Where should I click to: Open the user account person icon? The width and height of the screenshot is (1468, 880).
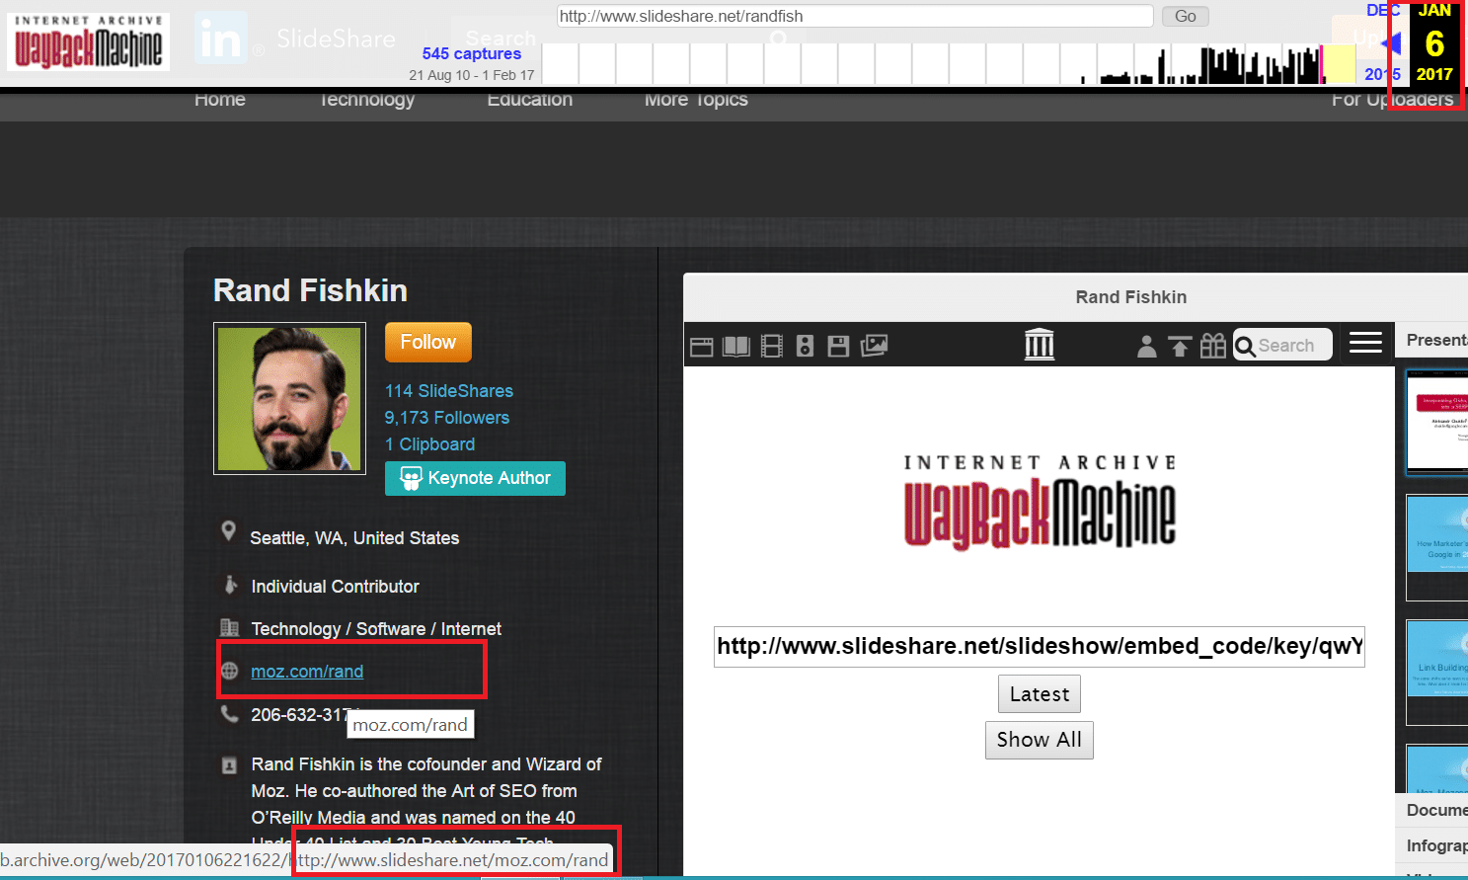coord(1146,346)
